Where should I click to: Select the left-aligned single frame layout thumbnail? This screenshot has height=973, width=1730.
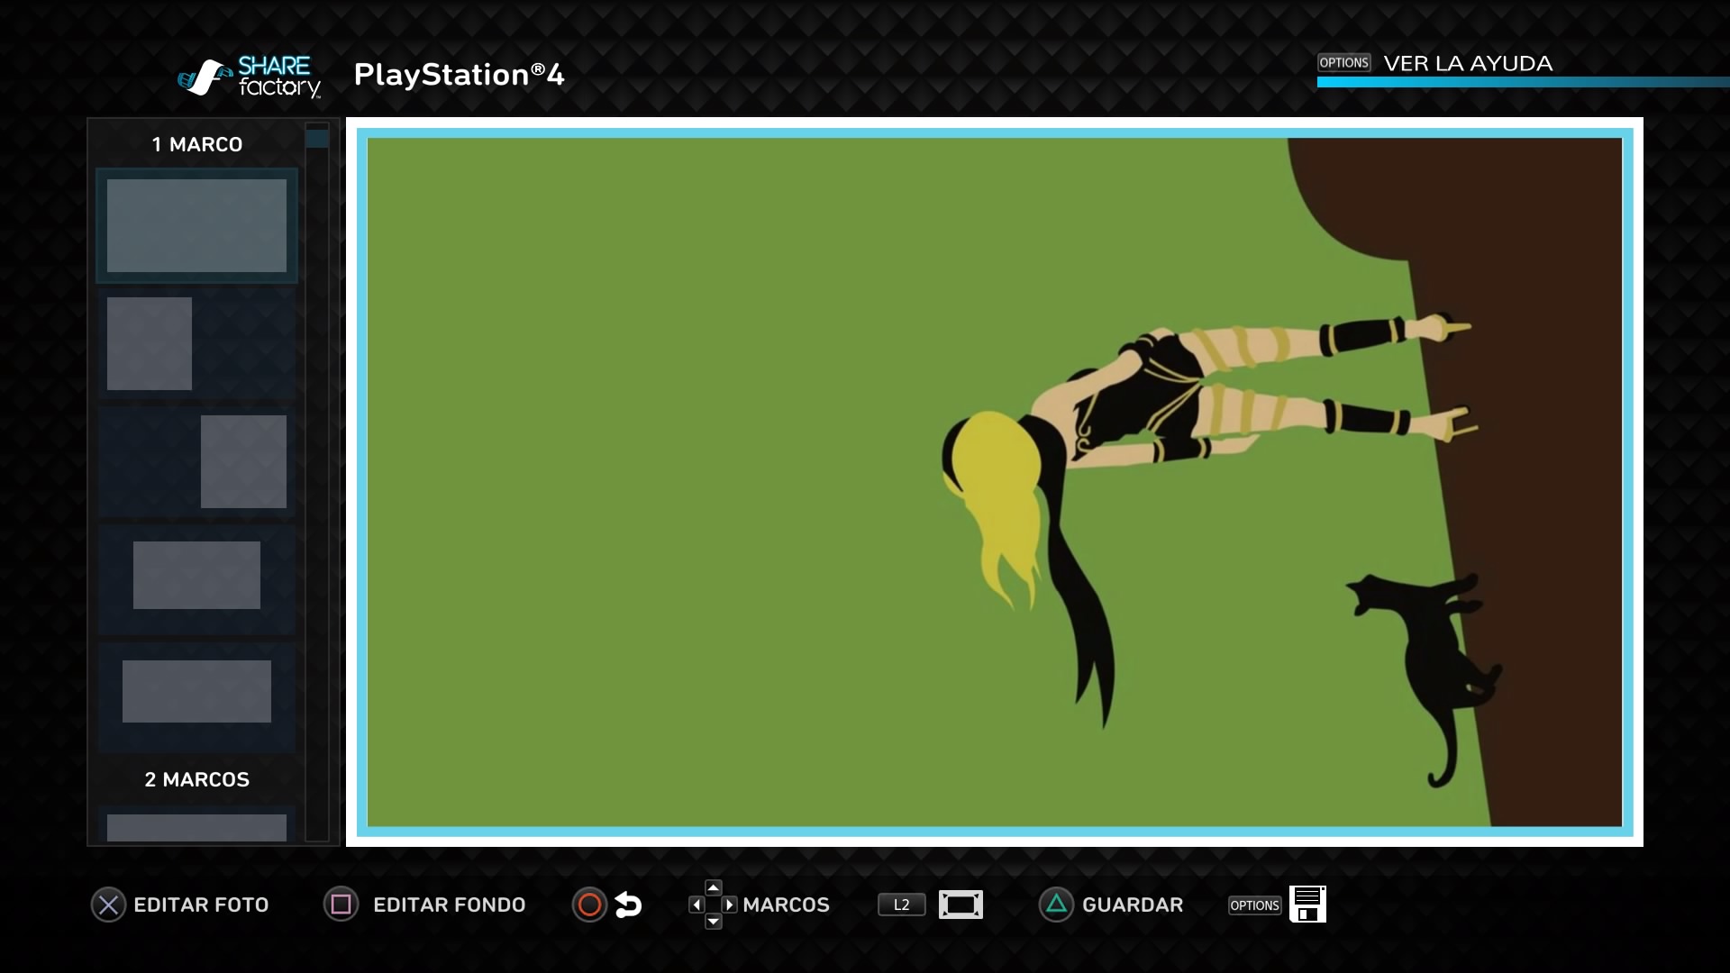[x=196, y=343]
